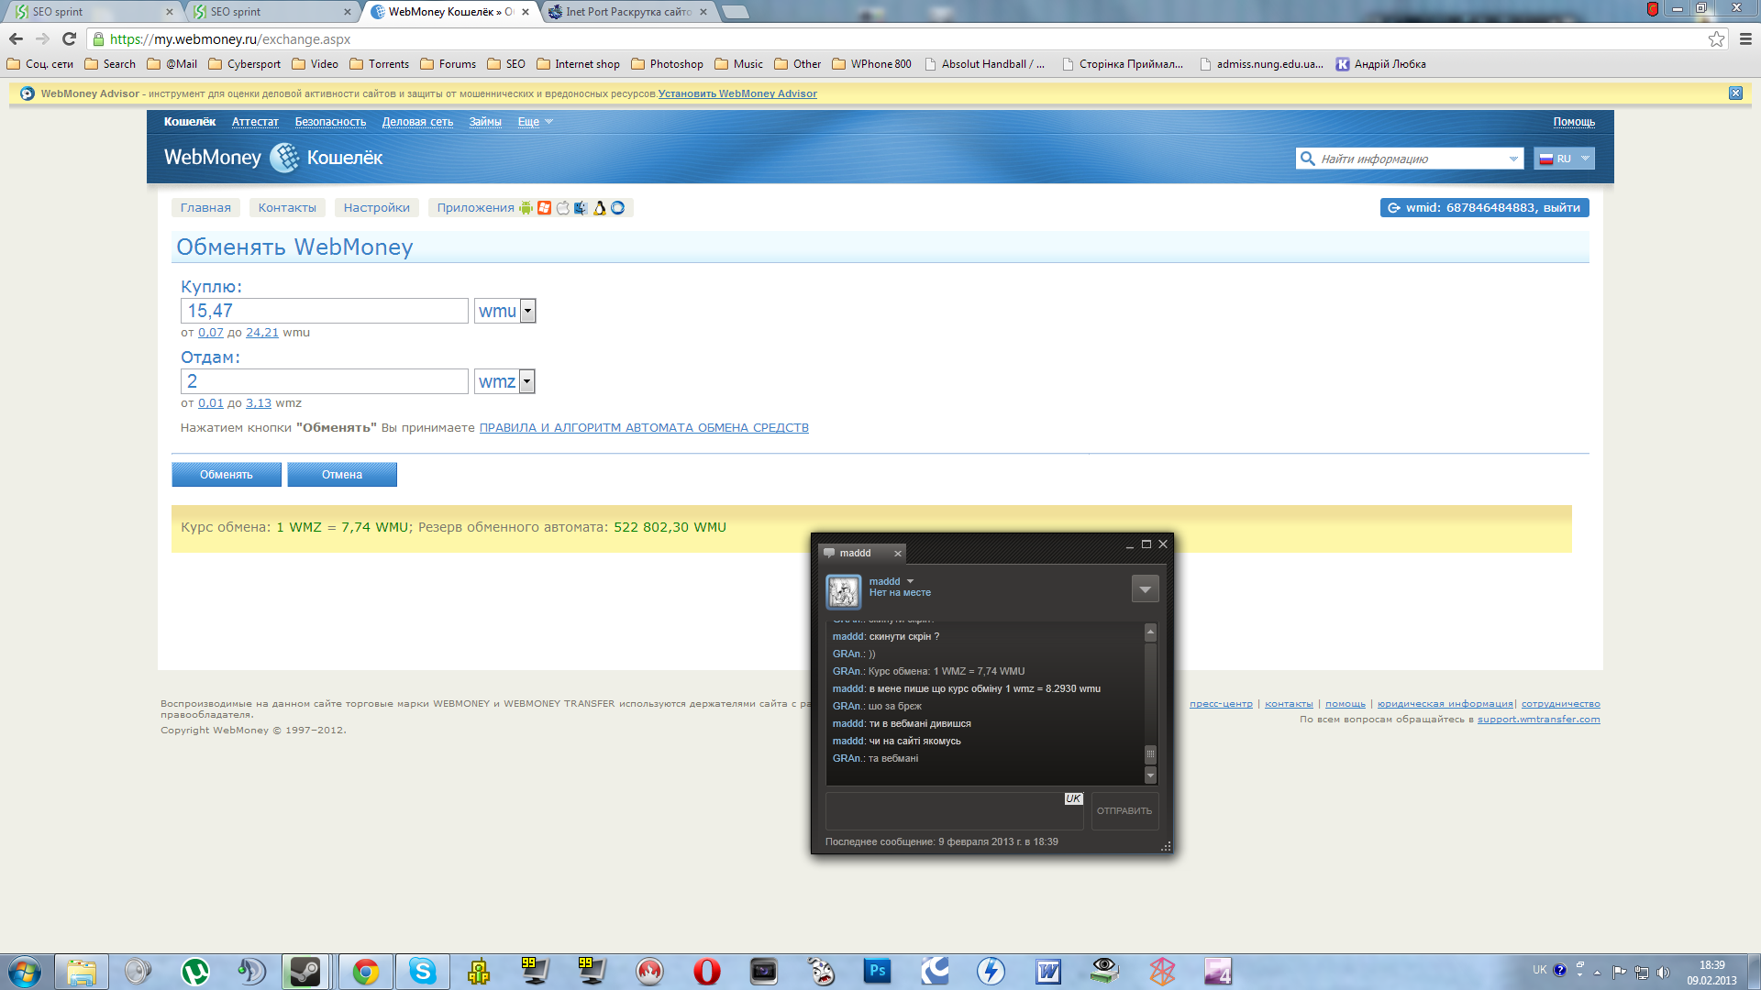
Task: Open the wmz currency dropdown
Action: coord(526,381)
